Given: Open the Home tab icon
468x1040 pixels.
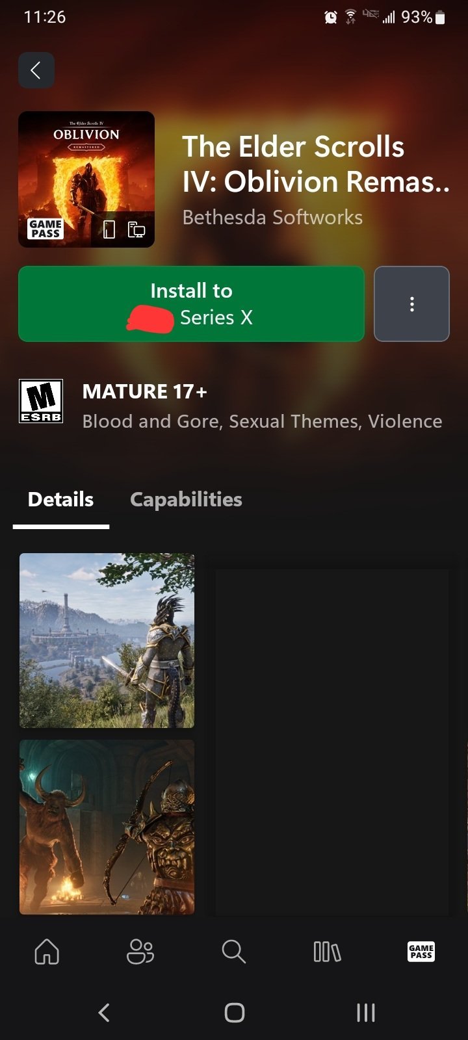Looking at the screenshot, I should [x=47, y=952].
